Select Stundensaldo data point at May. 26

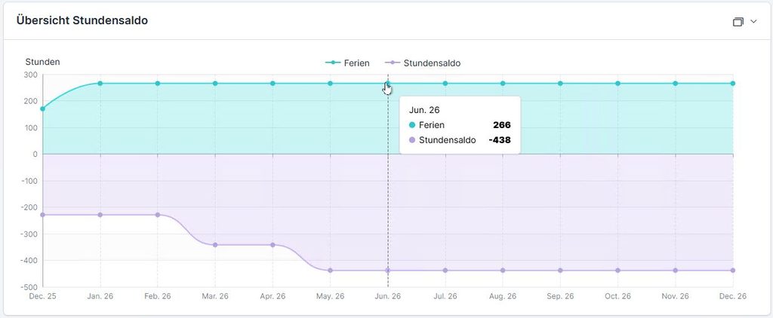(331, 271)
